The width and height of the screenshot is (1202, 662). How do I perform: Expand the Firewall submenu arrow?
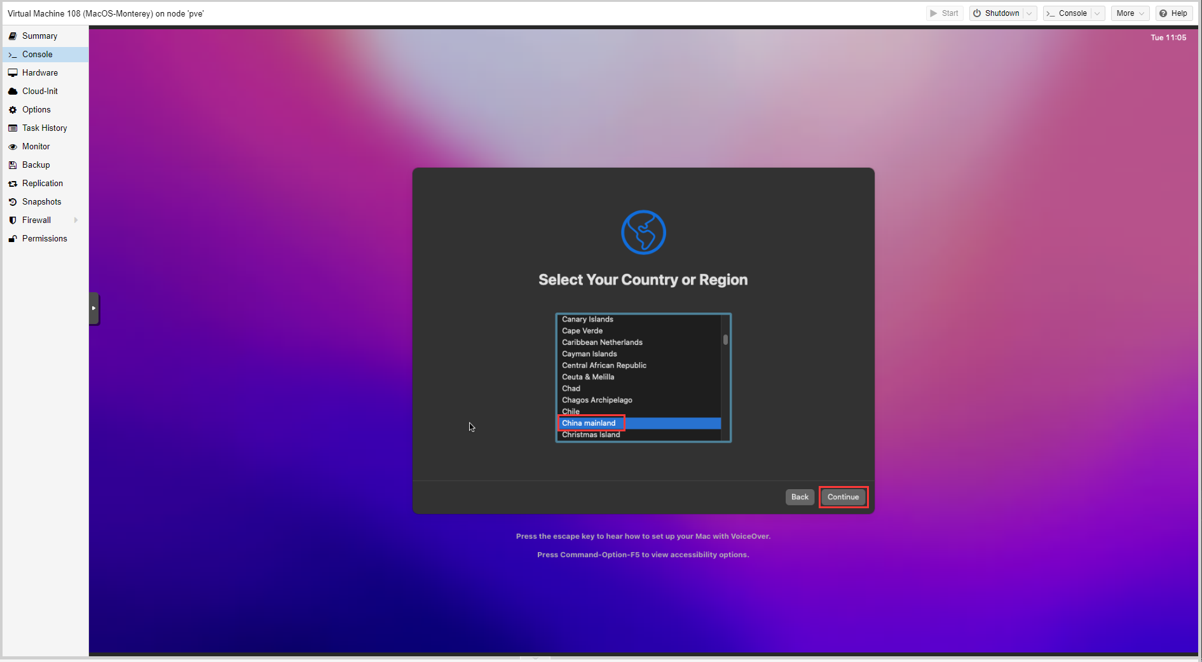(x=76, y=220)
